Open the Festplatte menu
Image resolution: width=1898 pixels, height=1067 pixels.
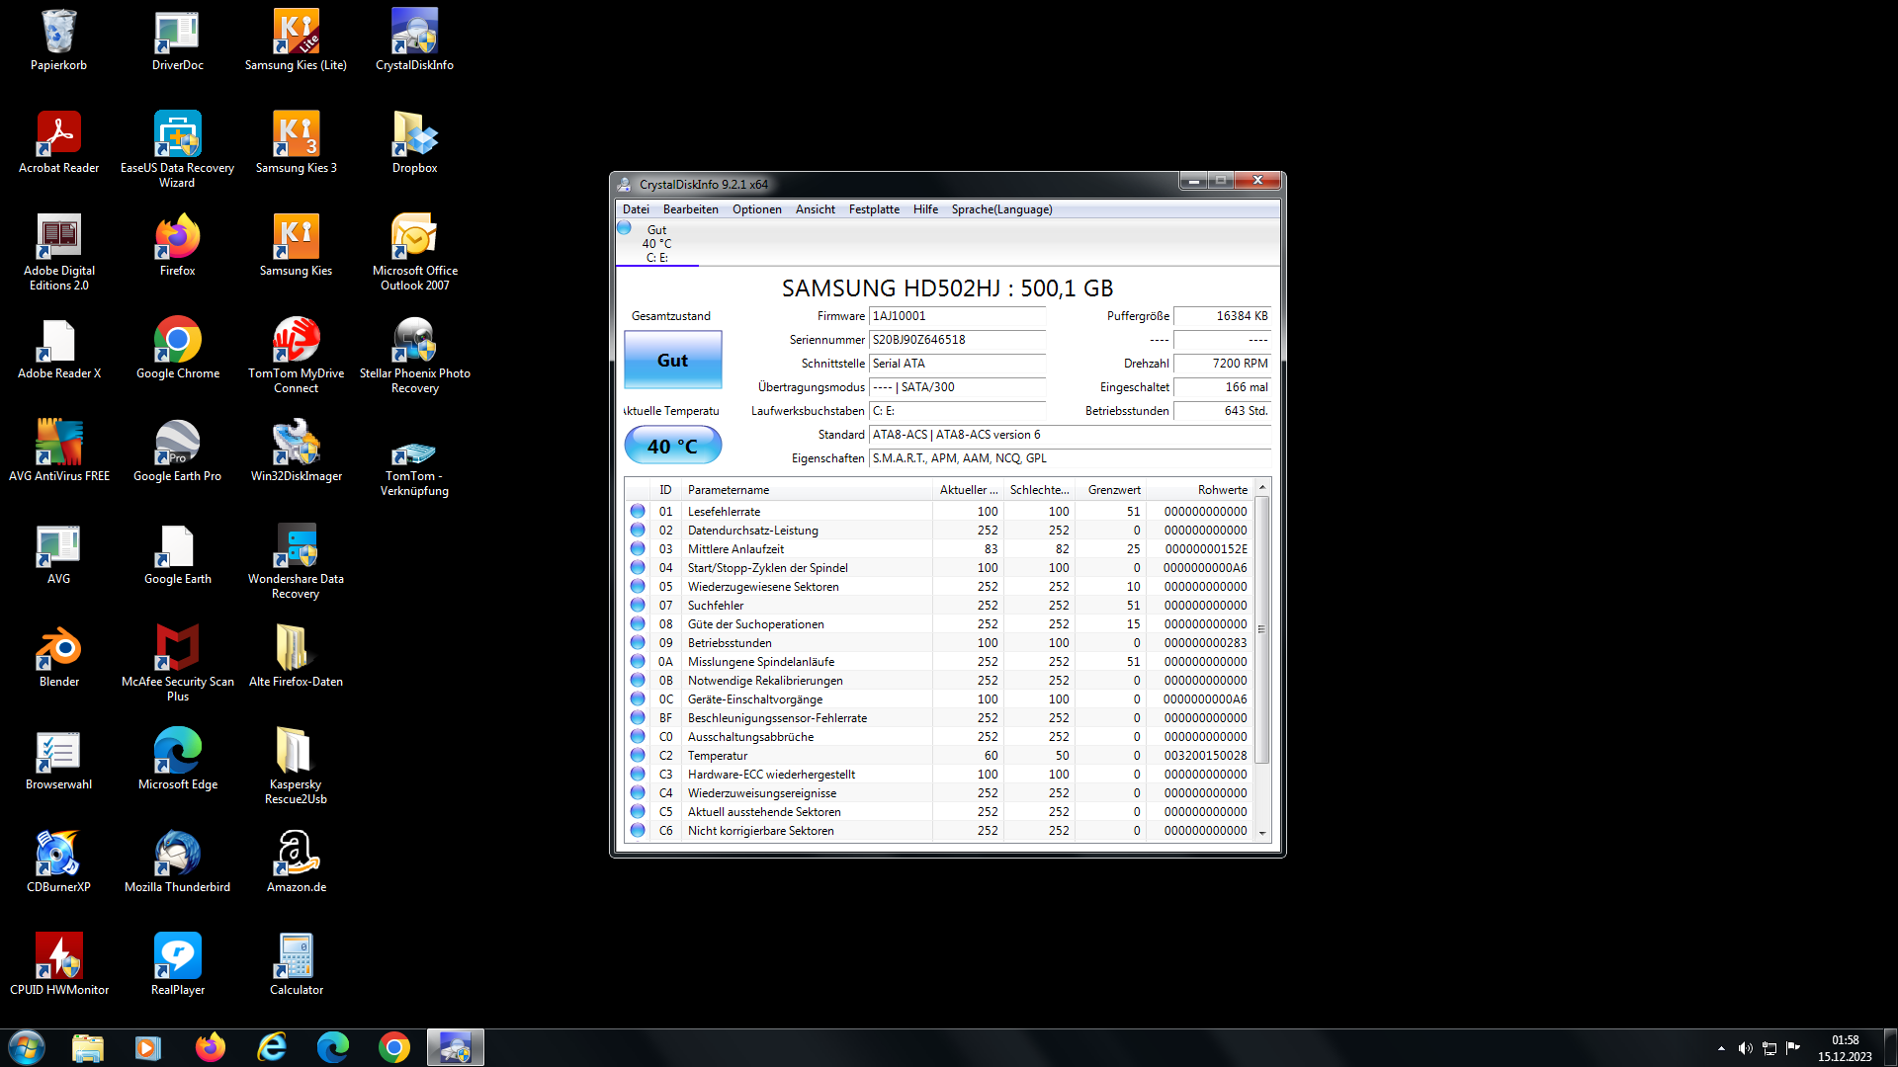pos(874,209)
